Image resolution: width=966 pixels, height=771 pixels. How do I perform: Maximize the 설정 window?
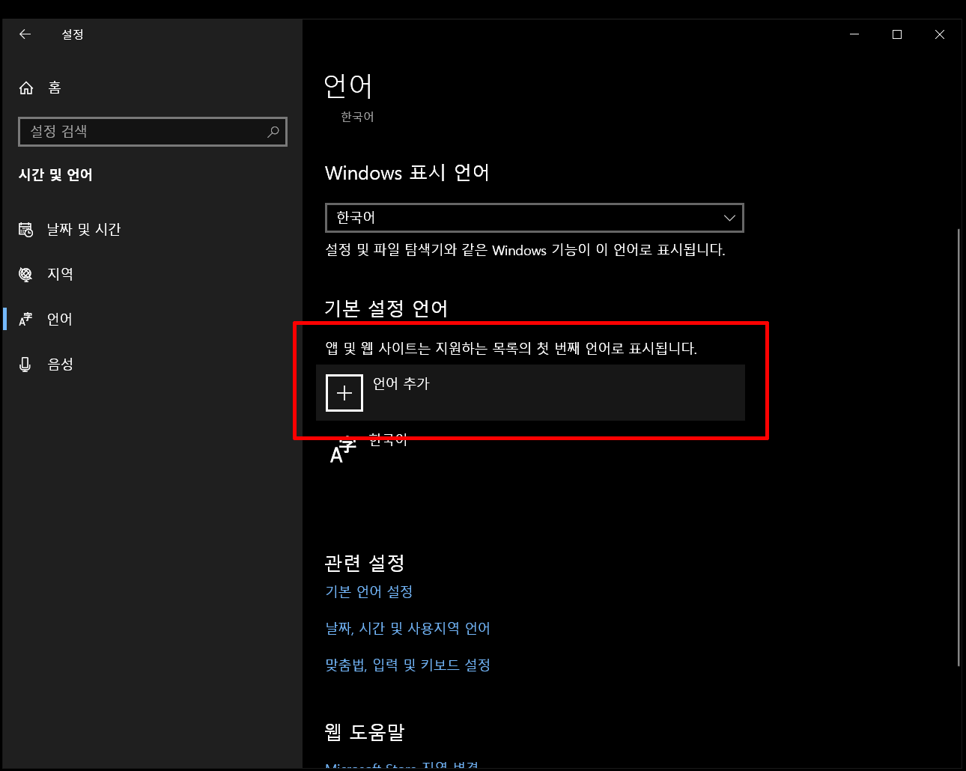click(x=897, y=34)
